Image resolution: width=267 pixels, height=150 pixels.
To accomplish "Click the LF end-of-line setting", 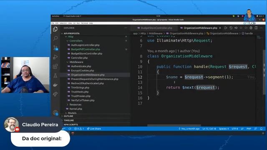I will pyautogui.click(x=242, y=129).
